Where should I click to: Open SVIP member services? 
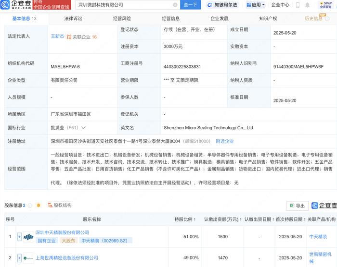(325, 5)
